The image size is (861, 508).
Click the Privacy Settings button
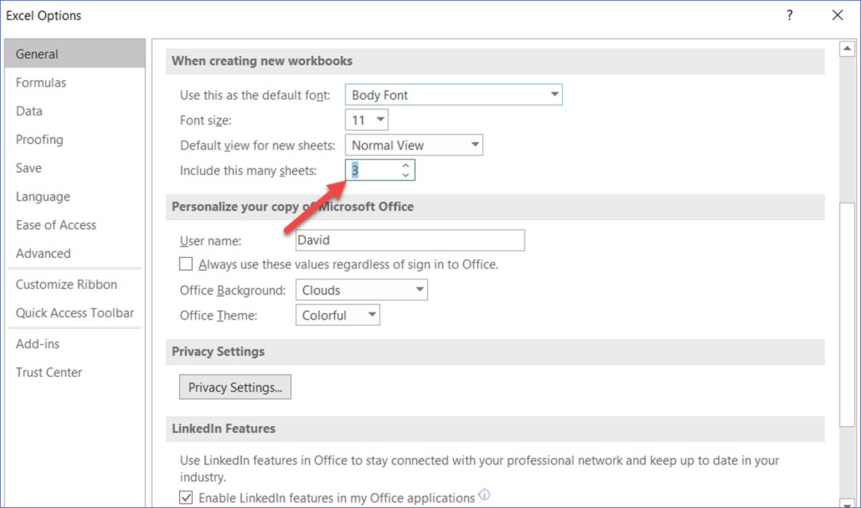tap(235, 388)
